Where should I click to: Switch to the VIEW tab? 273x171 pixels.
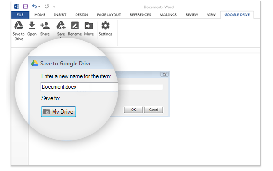[211, 15]
